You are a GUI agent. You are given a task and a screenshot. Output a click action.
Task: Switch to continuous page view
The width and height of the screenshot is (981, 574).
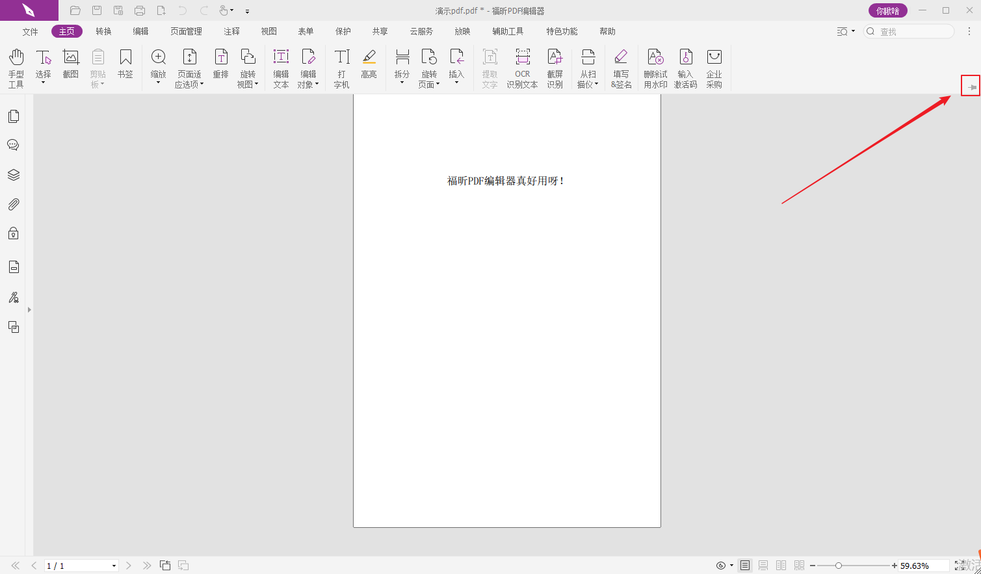coord(763,566)
